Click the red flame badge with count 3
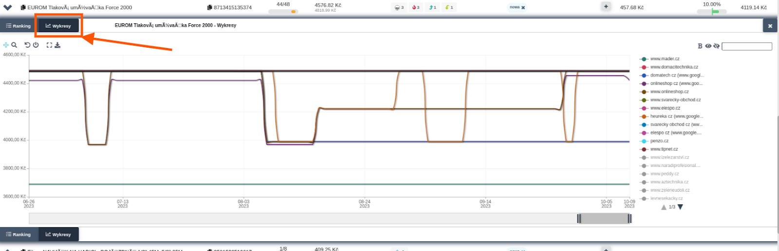 click(416, 7)
